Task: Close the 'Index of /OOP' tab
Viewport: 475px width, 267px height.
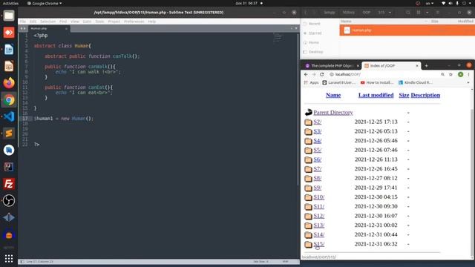Action: tap(417, 66)
